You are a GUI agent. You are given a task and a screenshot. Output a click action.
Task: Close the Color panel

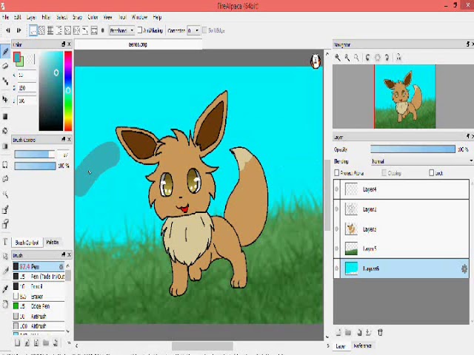[x=69, y=44]
